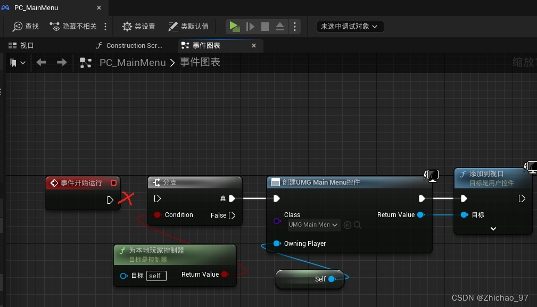Click Return Value pin of local controller node
Image resolution: width=537 pixels, height=307 pixels.
[225, 274]
